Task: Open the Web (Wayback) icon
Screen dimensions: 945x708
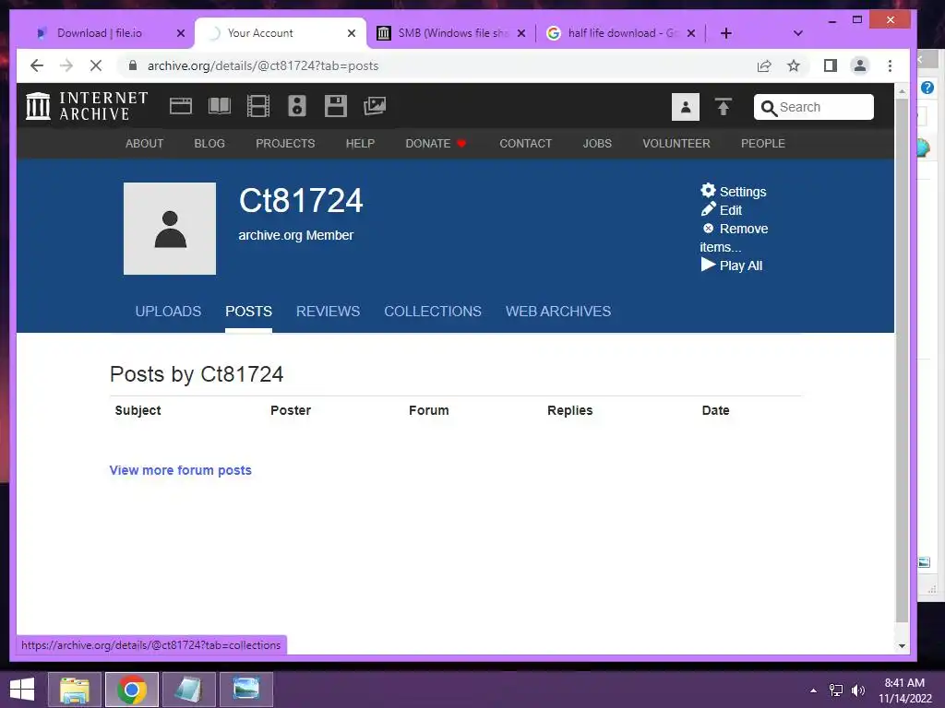Action: (180, 107)
